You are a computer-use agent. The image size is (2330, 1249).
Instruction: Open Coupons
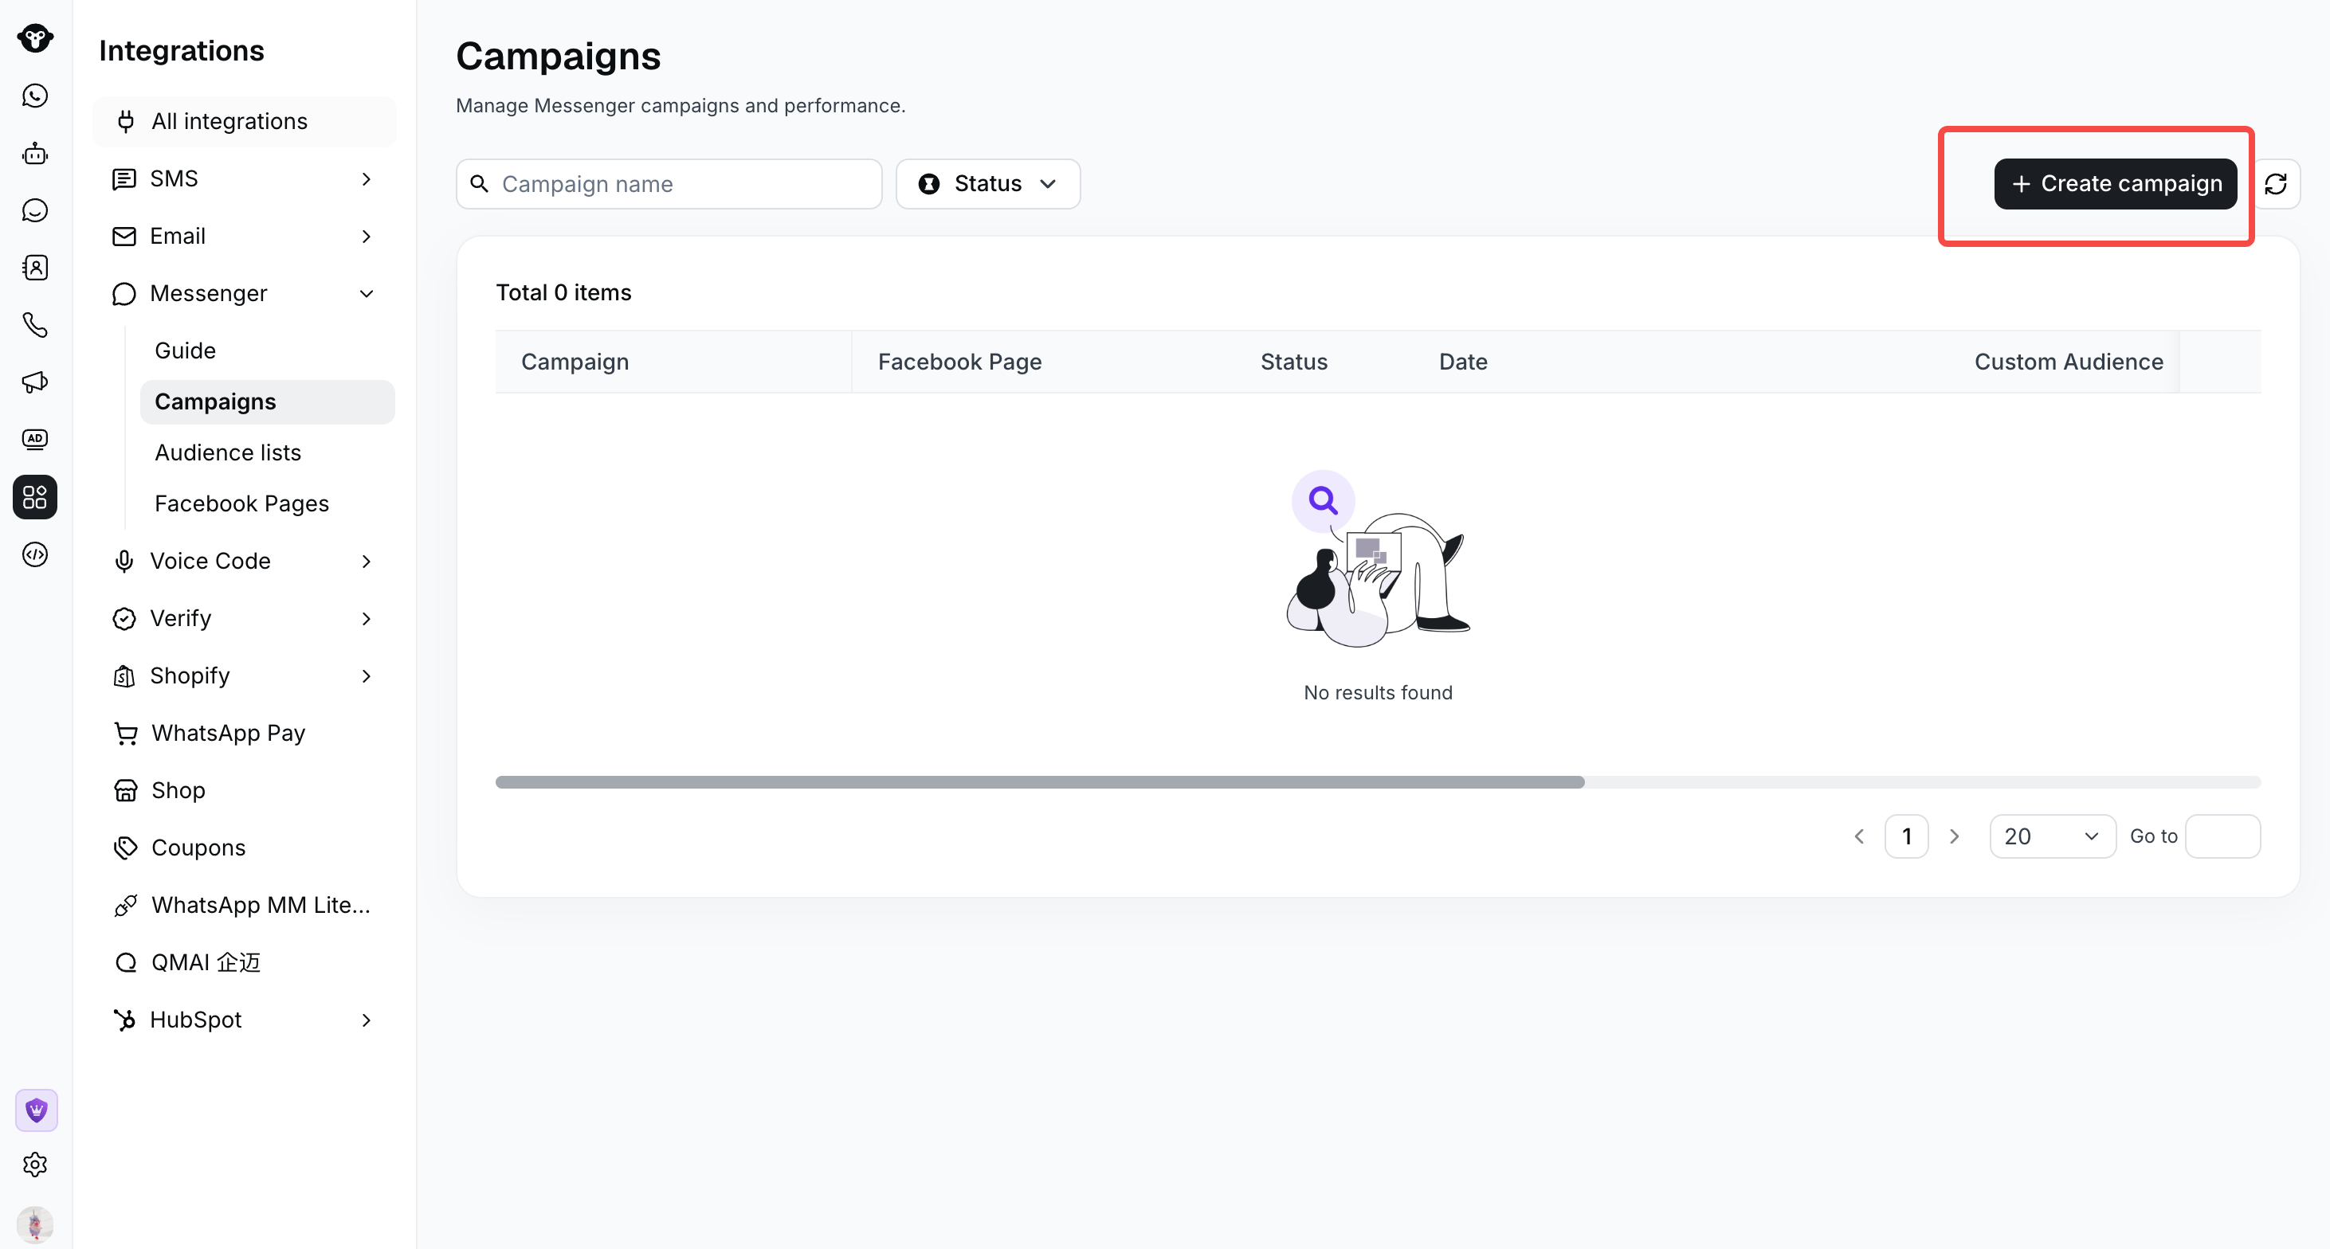[x=244, y=848]
